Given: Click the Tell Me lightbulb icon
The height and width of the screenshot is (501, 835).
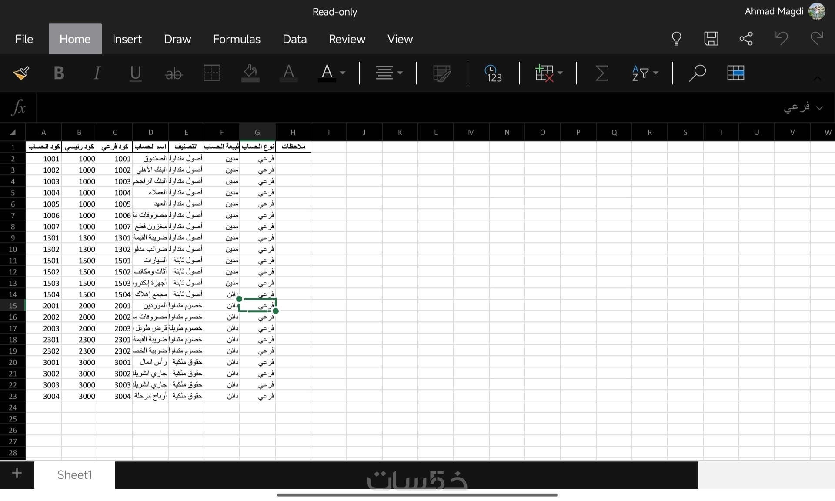Looking at the screenshot, I should [676, 39].
